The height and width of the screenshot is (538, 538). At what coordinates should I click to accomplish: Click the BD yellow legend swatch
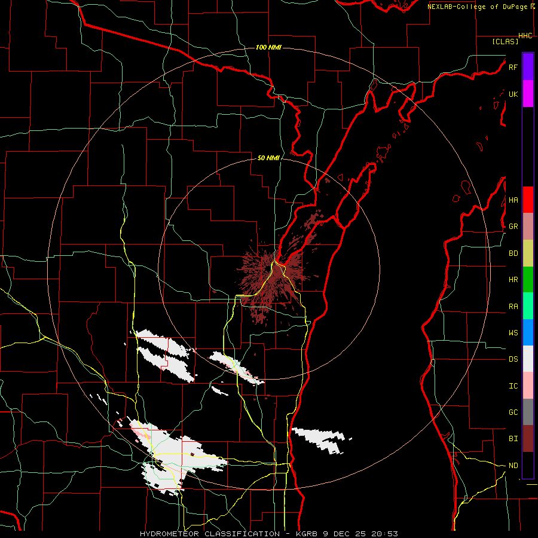pos(528,253)
